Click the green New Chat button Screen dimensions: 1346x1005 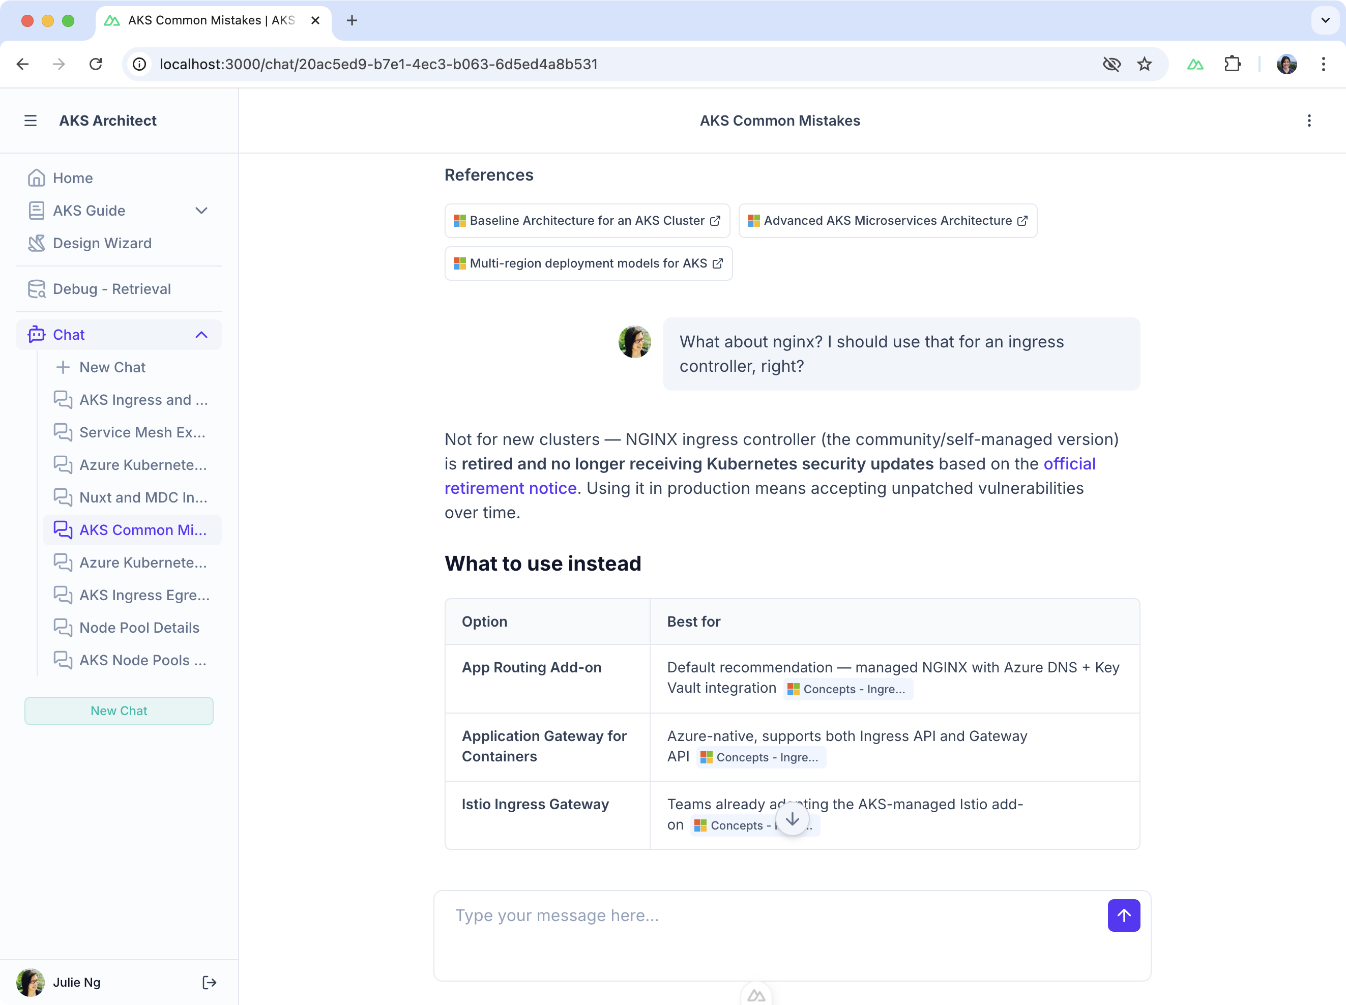tap(119, 711)
